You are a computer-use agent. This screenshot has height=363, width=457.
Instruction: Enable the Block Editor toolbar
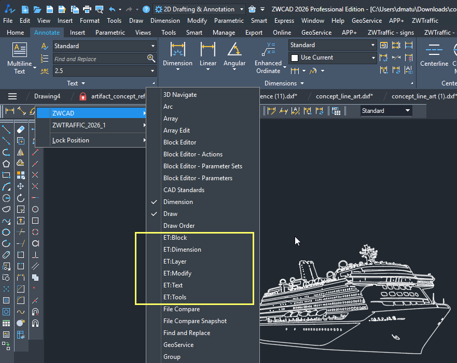(180, 142)
